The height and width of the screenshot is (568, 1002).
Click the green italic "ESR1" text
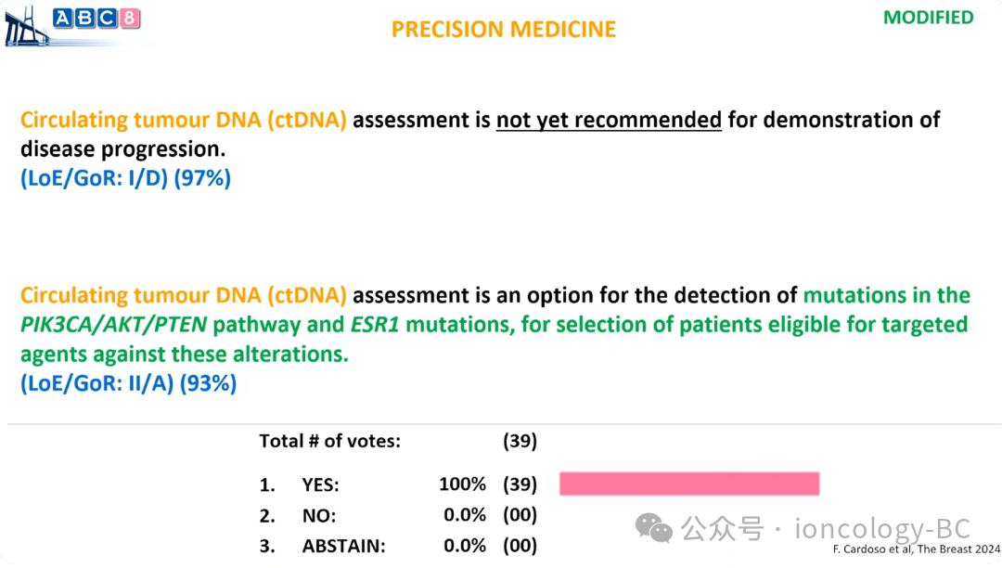pyautogui.click(x=376, y=325)
